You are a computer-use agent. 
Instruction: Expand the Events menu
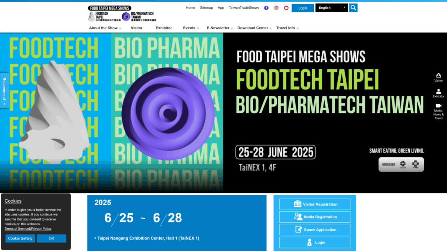191,28
